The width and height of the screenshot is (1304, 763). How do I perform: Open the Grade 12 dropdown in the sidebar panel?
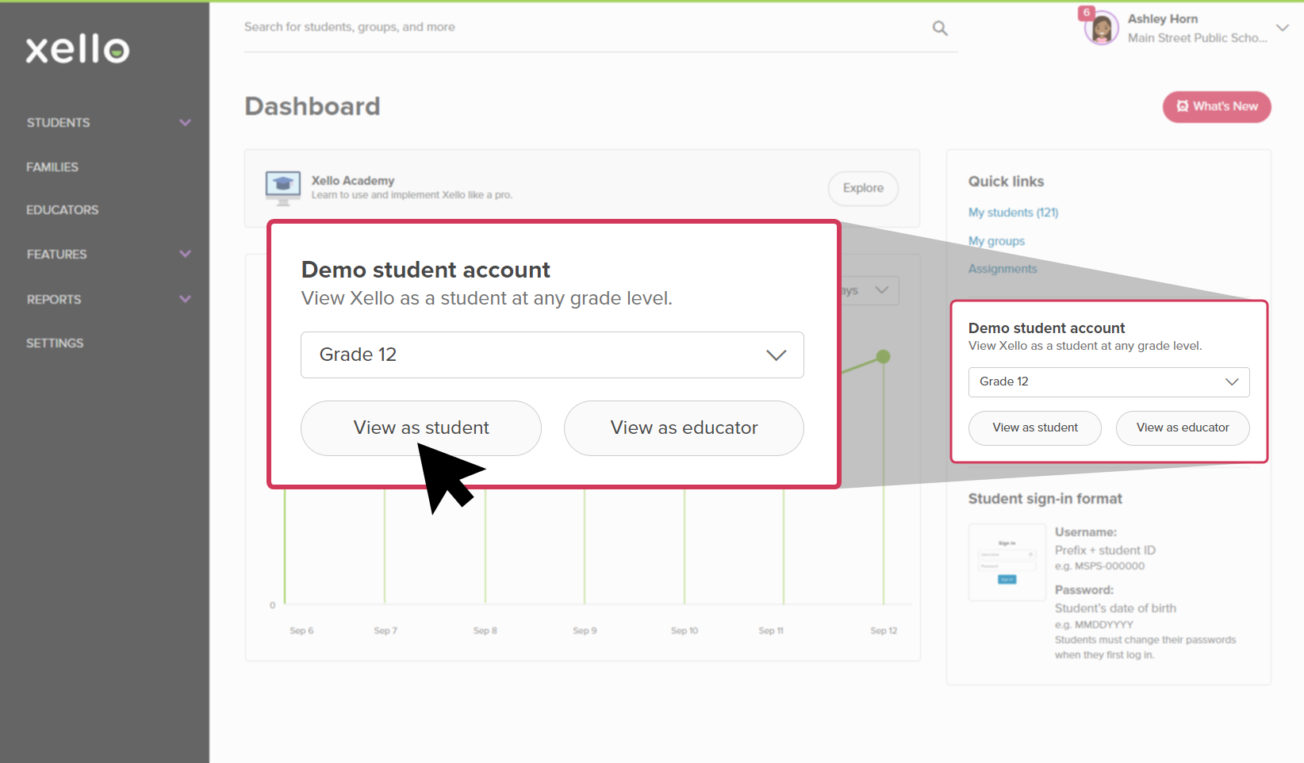click(x=1109, y=382)
